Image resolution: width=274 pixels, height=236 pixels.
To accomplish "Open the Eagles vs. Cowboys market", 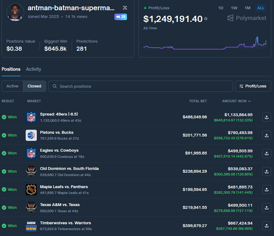I will click(x=59, y=150).
